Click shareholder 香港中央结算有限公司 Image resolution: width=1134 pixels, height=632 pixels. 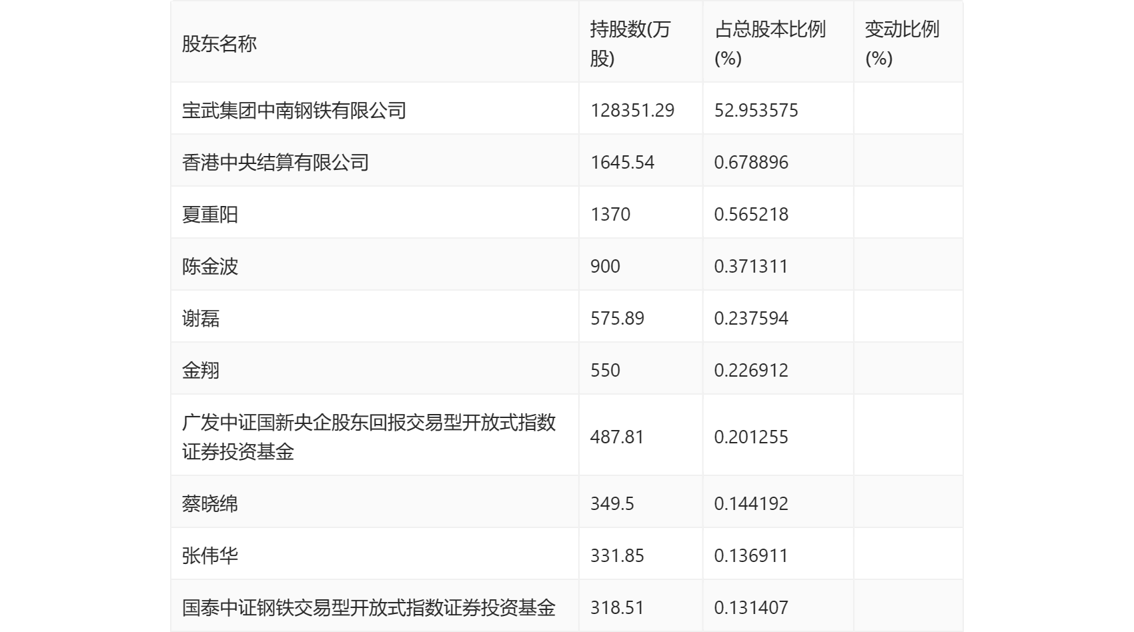pos(275,162)
